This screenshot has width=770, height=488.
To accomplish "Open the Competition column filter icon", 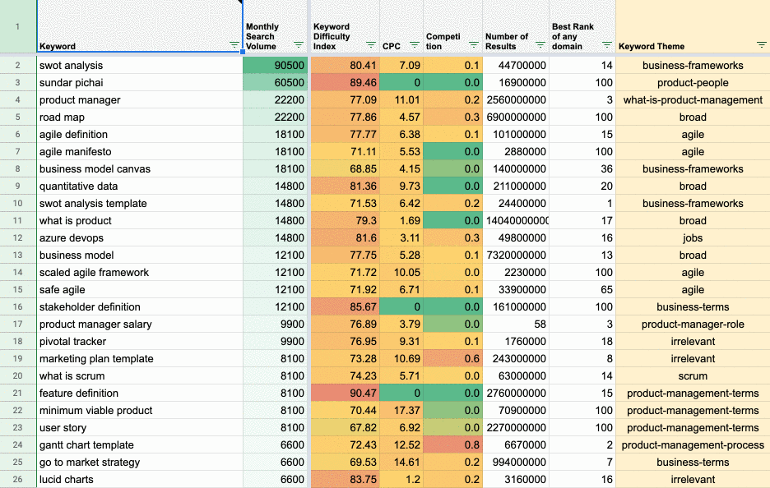I will 473,45.
